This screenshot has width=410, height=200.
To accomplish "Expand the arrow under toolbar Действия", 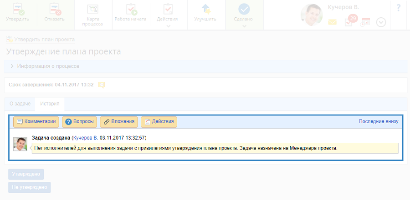I will coord(169,26).
